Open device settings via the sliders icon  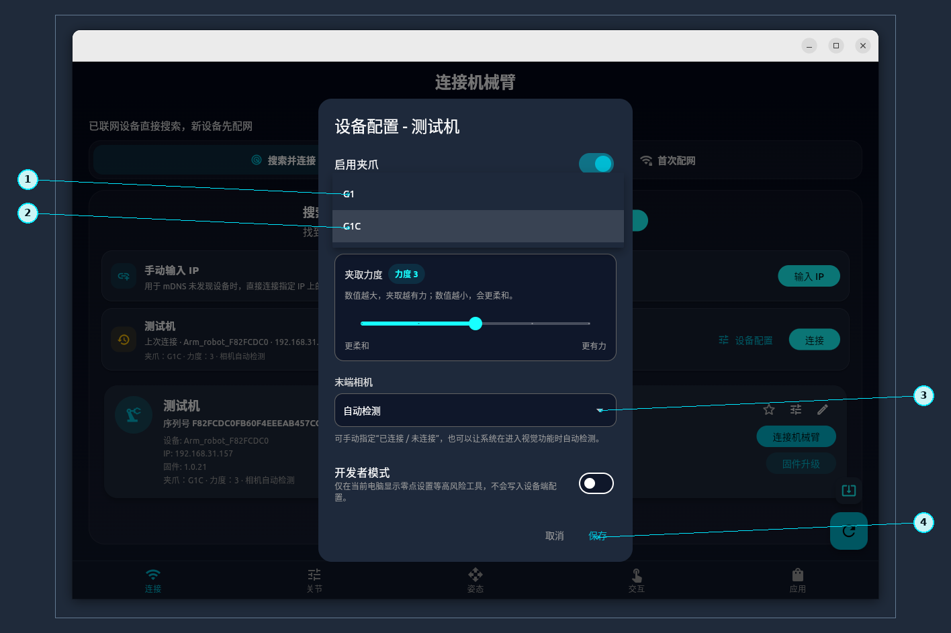point(796,409)
